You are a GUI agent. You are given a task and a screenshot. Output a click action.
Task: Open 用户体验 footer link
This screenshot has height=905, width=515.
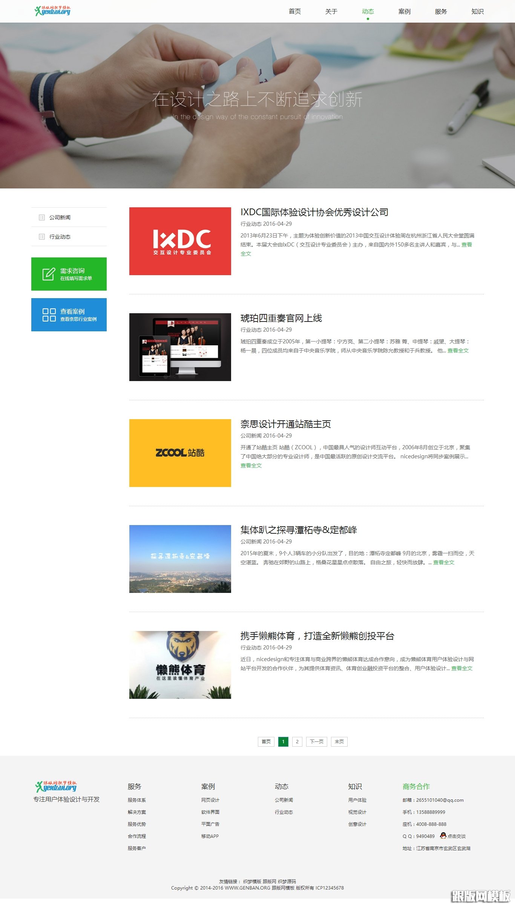(x=357, y=800)
